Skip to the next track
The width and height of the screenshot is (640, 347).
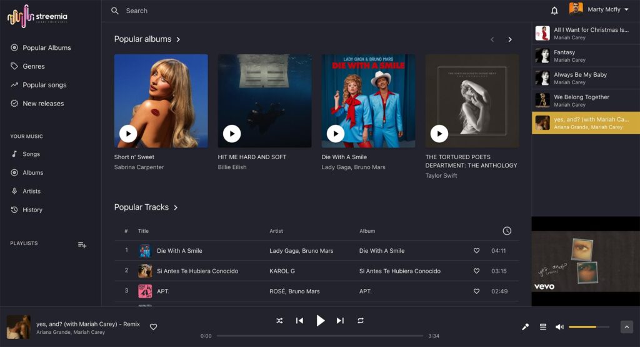(x=340, y=321)
